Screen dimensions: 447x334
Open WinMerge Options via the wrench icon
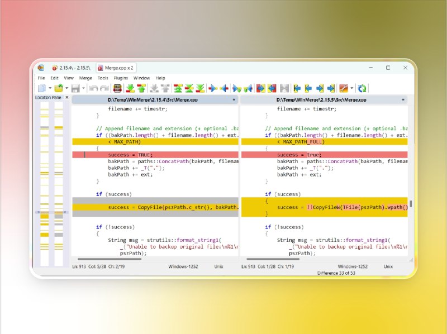click(x=345, y=87)
